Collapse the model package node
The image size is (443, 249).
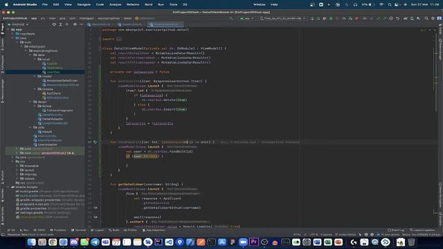point(35,76)
